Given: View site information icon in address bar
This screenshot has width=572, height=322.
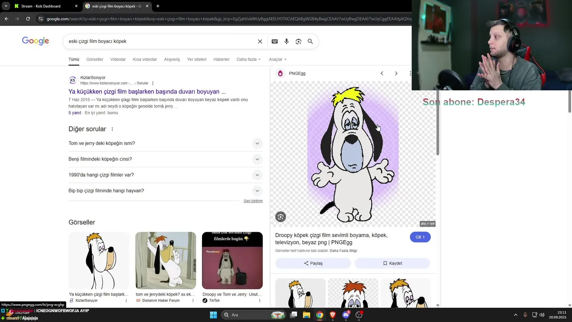Looking at the screenshot, I should [x=41, y=19].
